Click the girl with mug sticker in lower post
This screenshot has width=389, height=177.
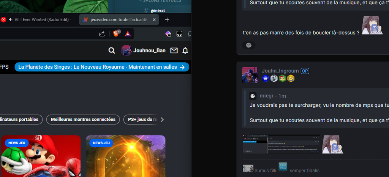pyautogui.click(x=332, y=144)
